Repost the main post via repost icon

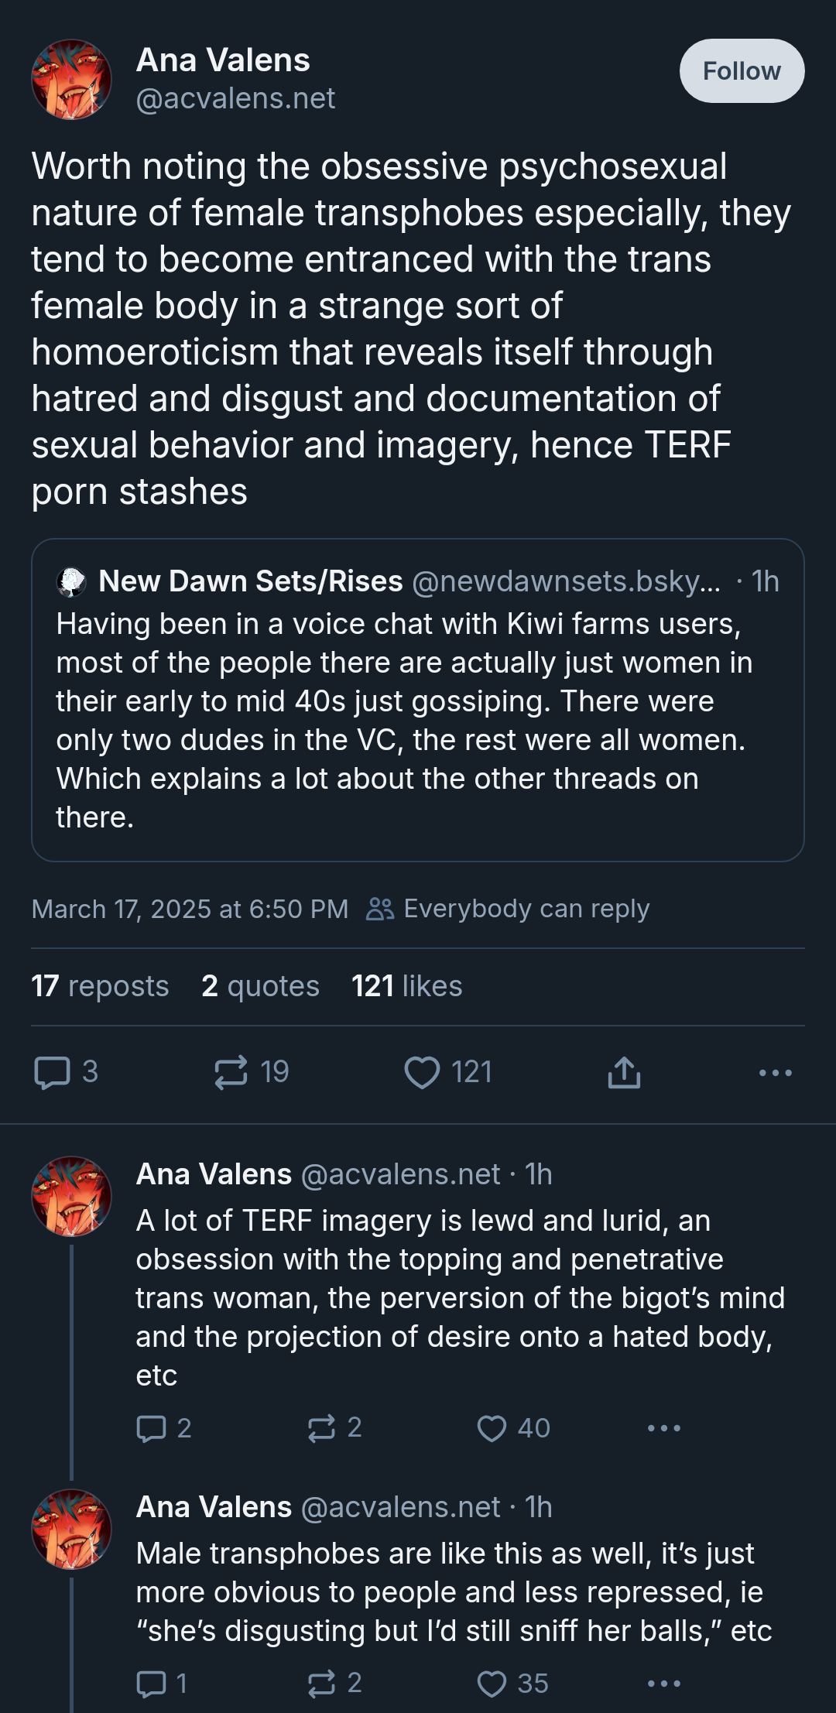(x=231, y=1072)
